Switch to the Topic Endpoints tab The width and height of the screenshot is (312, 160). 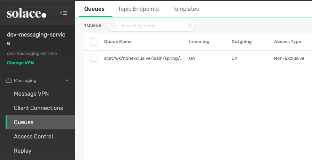coord(138,9)
